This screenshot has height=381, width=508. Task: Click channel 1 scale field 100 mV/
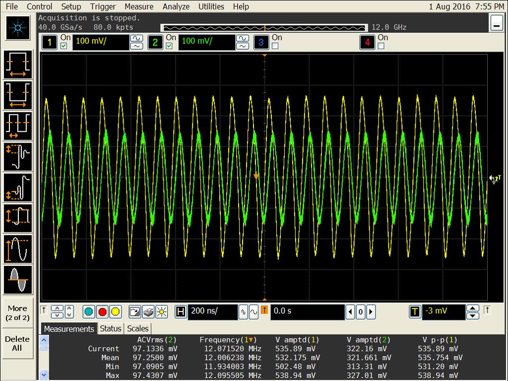(x=101, y=42)
